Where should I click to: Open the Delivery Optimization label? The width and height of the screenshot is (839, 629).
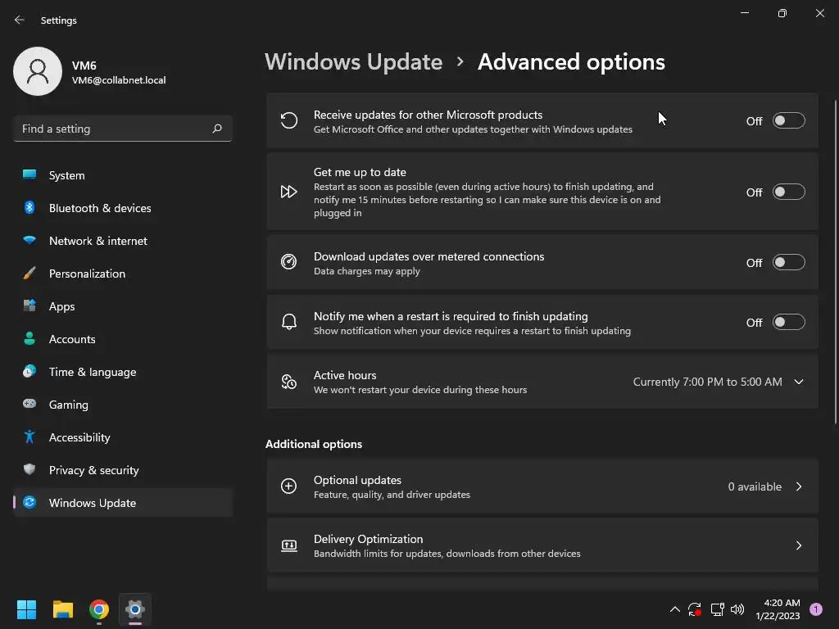tap(368, 539)
